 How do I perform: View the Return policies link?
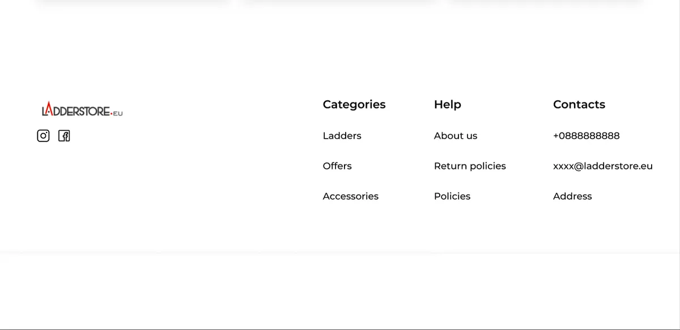tap(470, 166)
